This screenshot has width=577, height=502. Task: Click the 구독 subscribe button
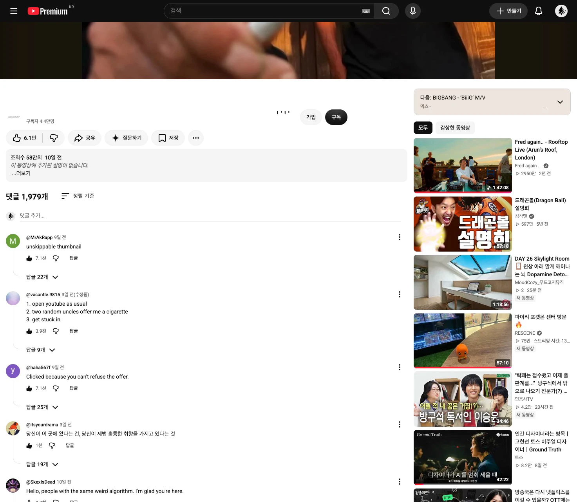click(336, 117)
